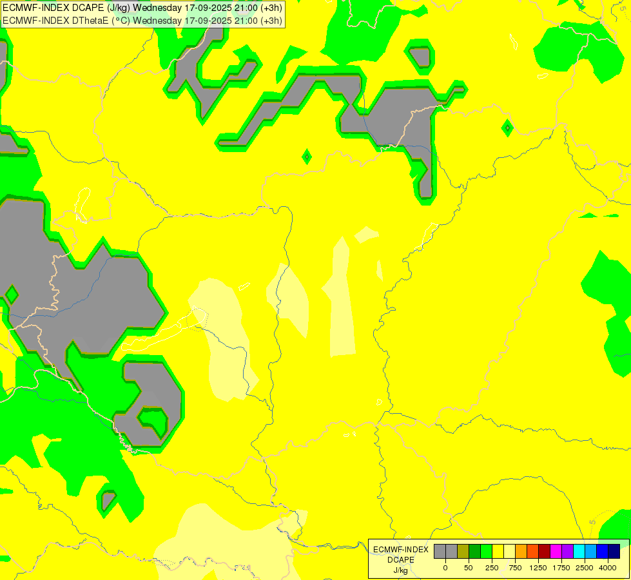Screen dimensions: 631x580
Task: Click the legend value 0
Action: (x=445, y=568)
